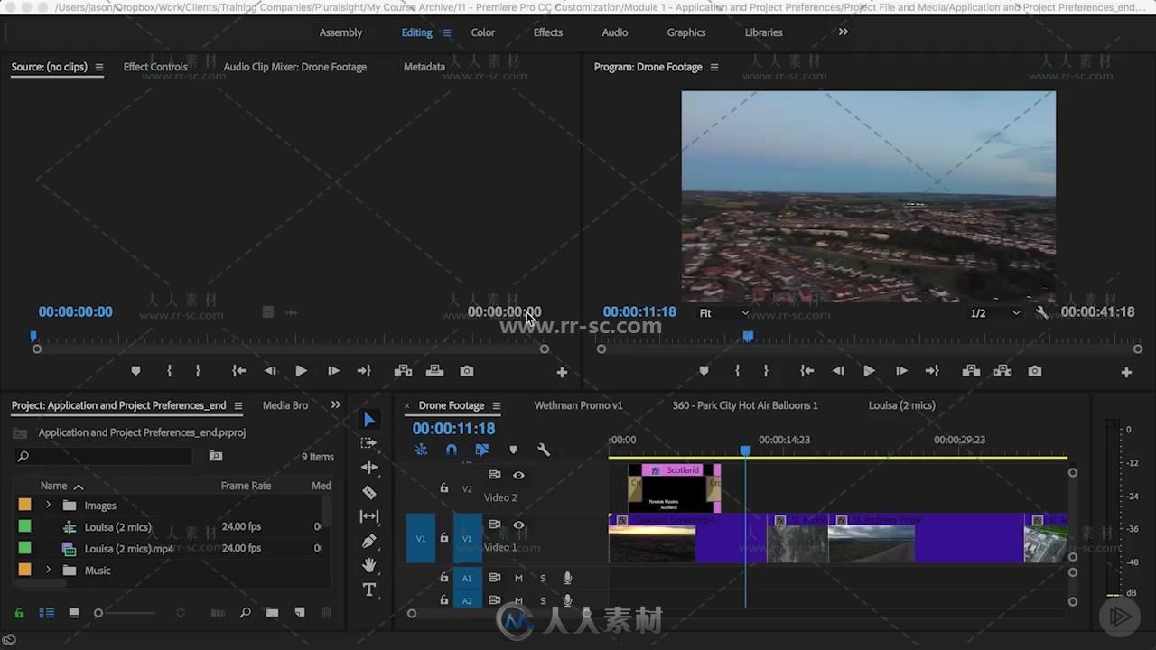
Task: Toggle Project panel read-only lock
Action: tap(19, 613)
